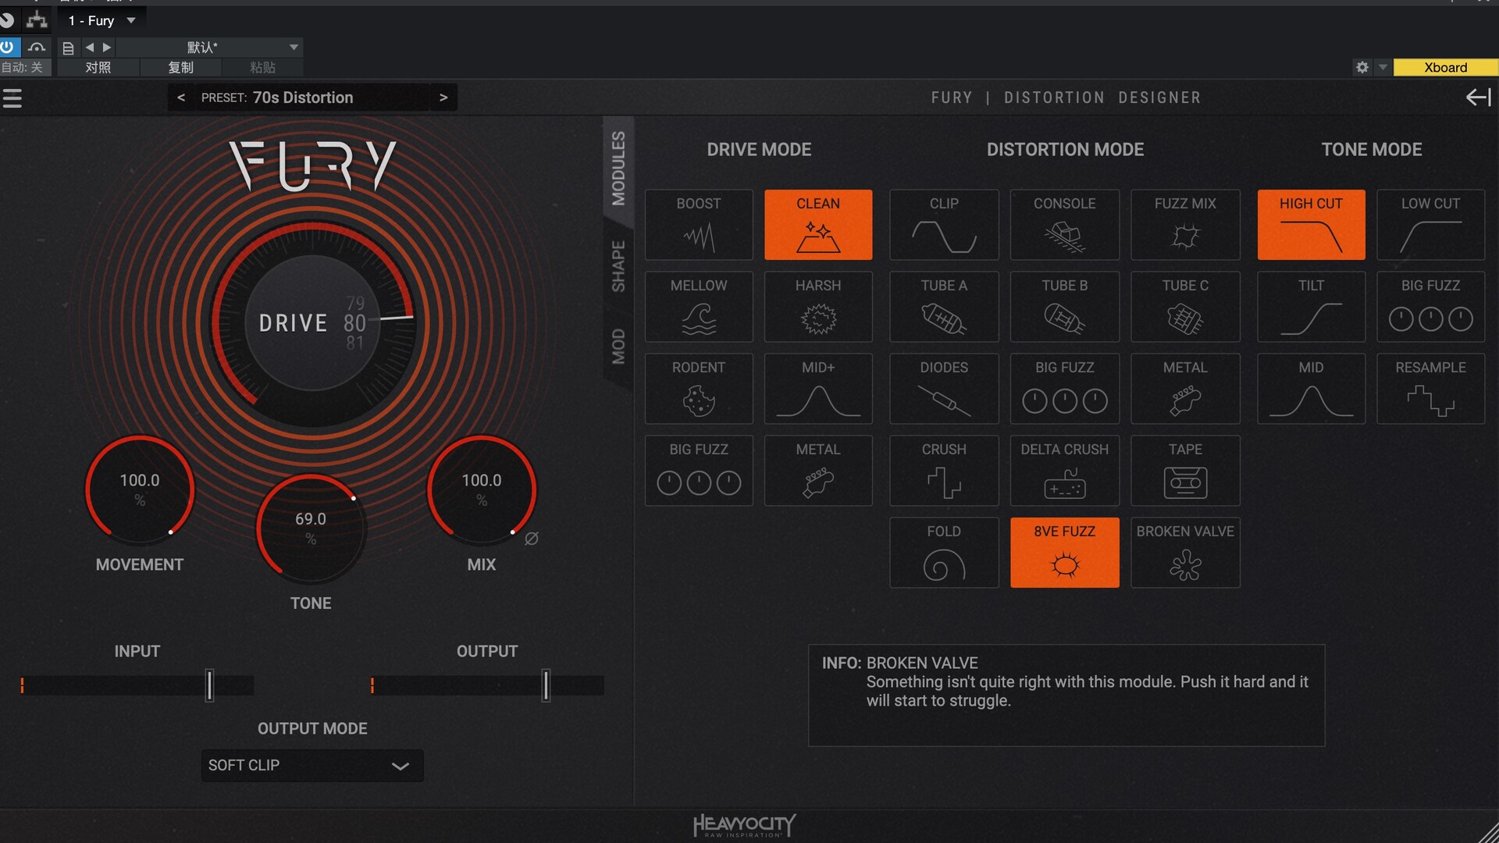
Task: Open the MODULES side tab
Action: point(618,168)
